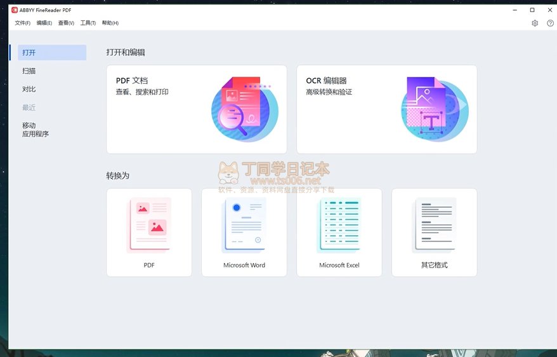
Task: Open the 编辑(E) menu
Action: (44, 23)
